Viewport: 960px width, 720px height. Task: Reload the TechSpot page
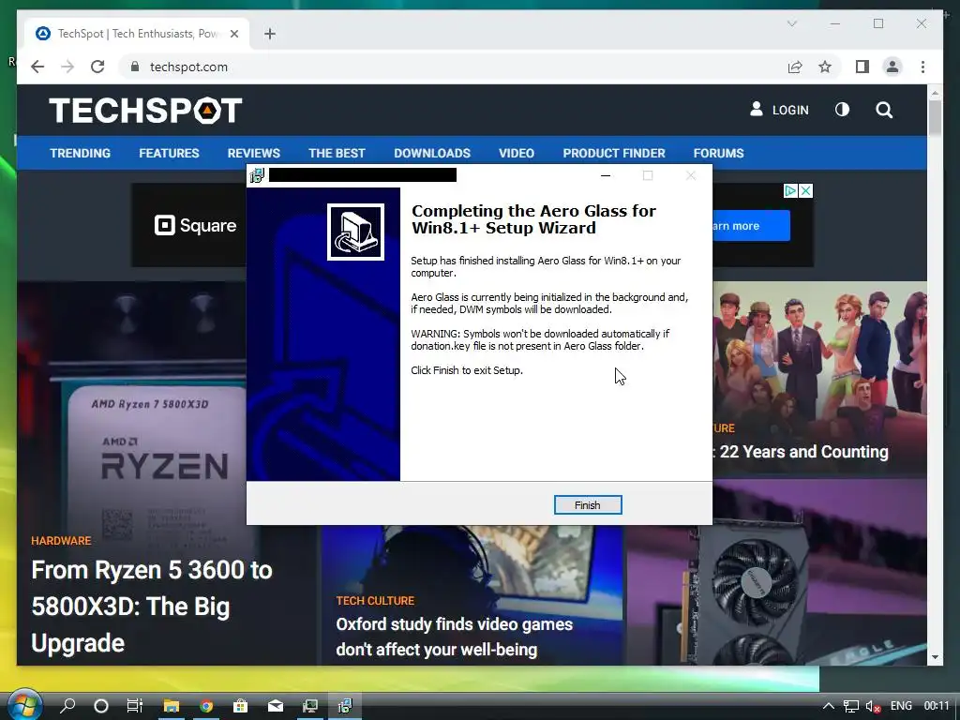pos(97,67)
